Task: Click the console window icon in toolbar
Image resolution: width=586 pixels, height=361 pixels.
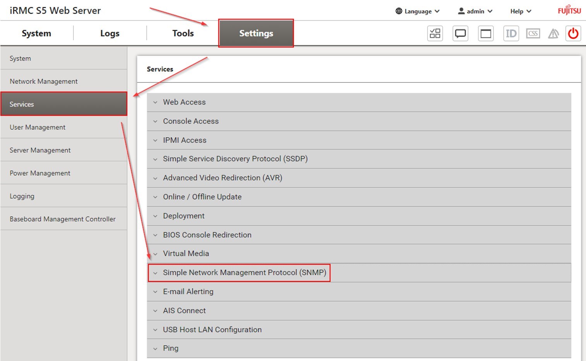Action: tap(486, 34)
